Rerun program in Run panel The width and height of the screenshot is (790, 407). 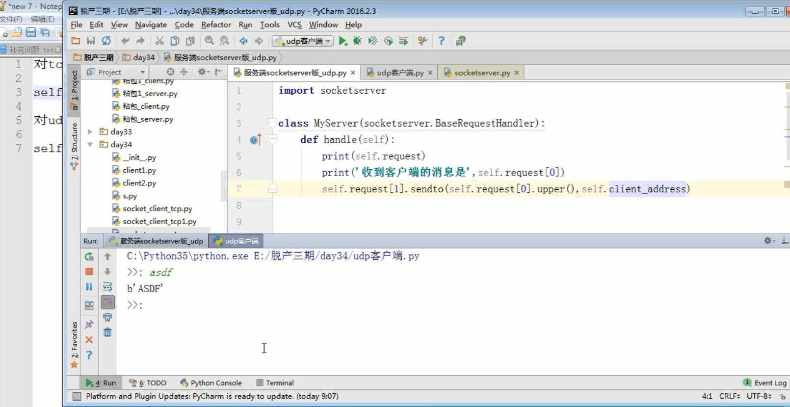[x=89, y=256]
